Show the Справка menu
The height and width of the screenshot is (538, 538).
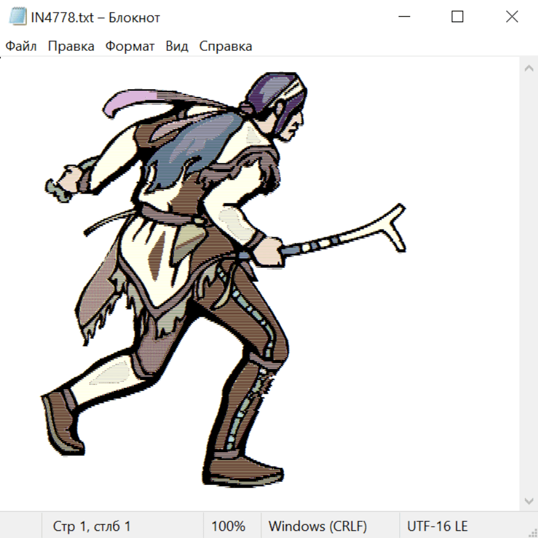(x=225, y=47)
